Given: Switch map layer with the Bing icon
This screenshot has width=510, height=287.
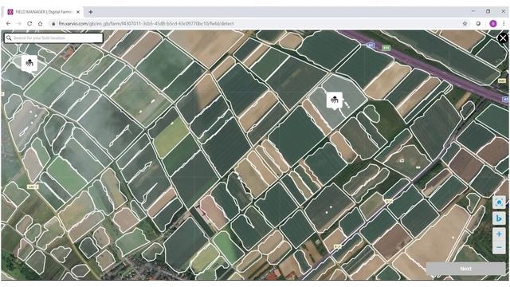Looking at the screenshot, I should point(499,218).
